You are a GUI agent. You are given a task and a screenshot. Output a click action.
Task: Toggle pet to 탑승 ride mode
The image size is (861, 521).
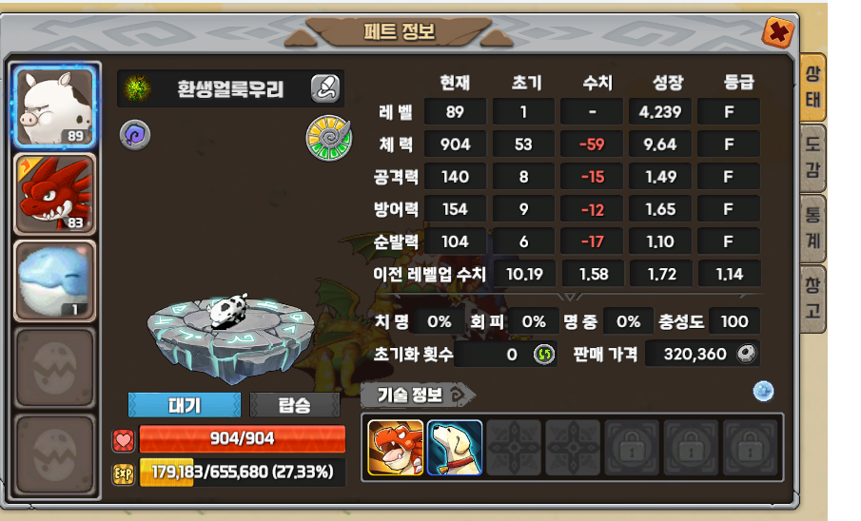(294, 405)
